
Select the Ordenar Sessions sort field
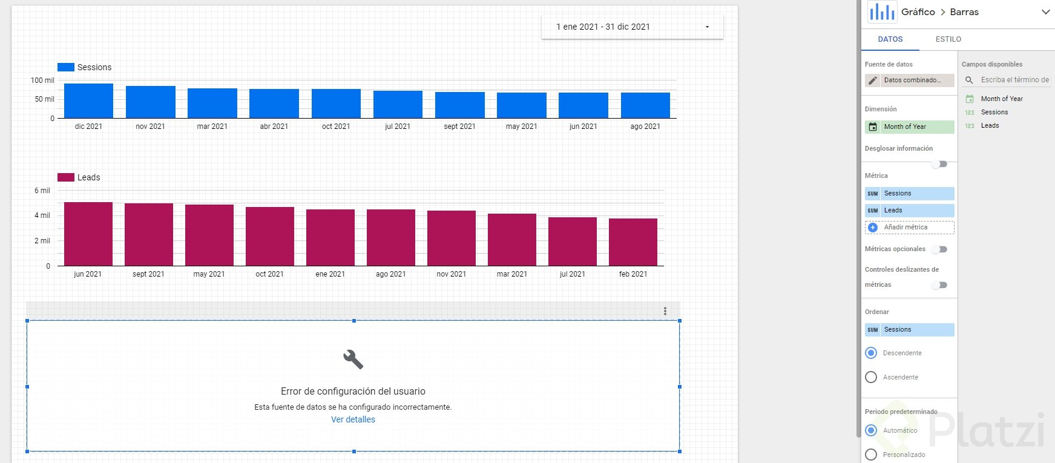(910, 330)
